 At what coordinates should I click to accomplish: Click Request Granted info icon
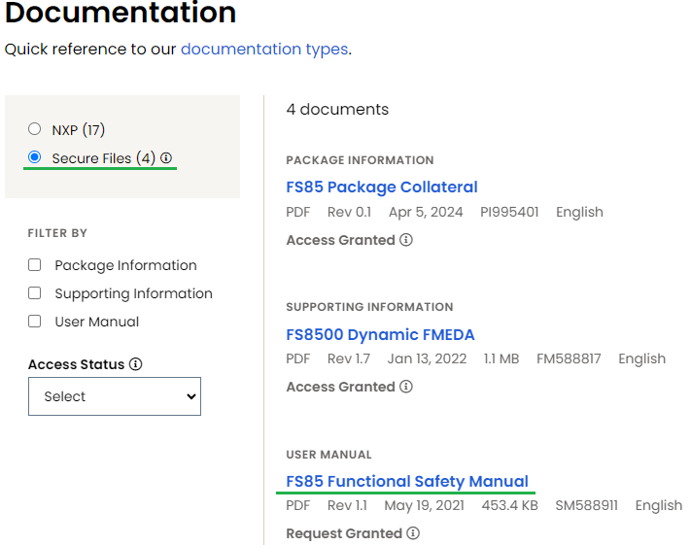coord(413,533)
